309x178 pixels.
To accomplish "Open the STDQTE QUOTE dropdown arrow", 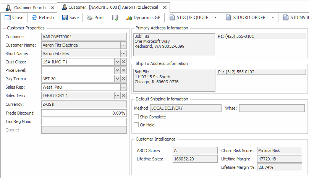I will click(x=215, y=18).
